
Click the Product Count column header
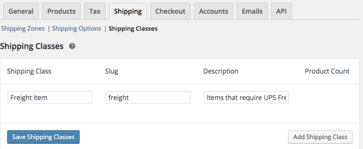(327, 71)
